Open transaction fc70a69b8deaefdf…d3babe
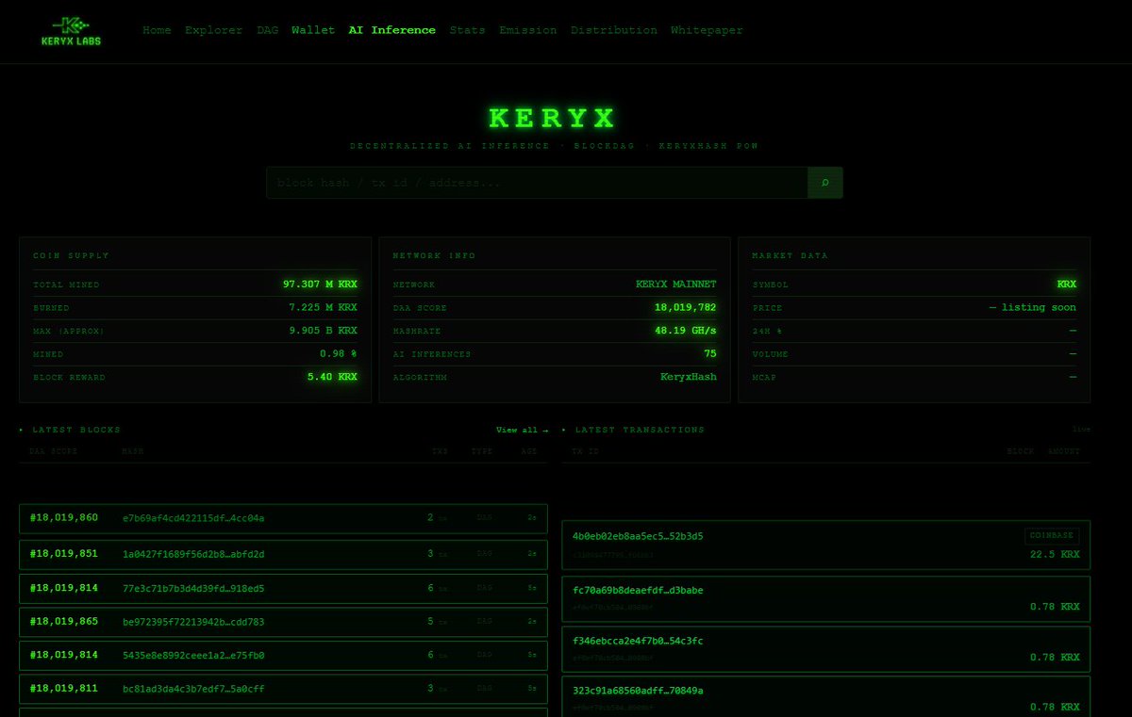The image size is (1132, 717). [x=638, y=591]
